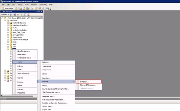This screenshot has height=111, width=180.
Task: Click the Disconnect icon in Object Explorer
Action: click(15, 15)
